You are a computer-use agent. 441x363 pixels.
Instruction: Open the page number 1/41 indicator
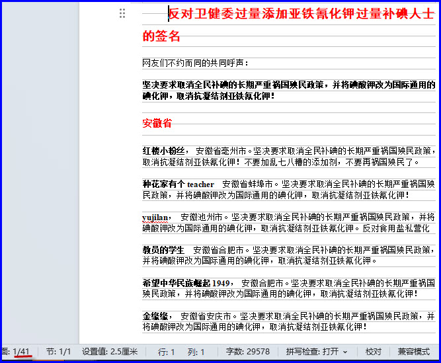20,352
